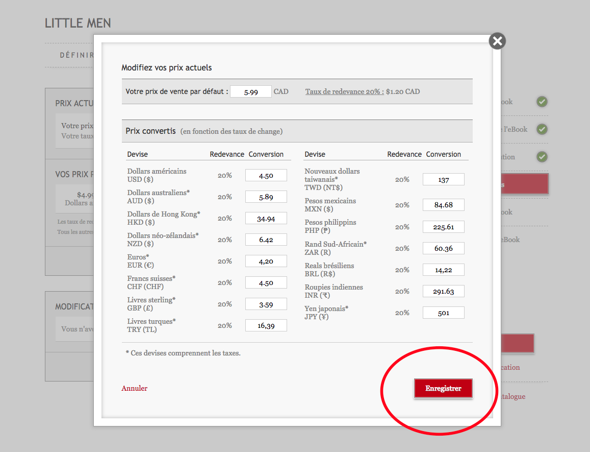Image resolution: width=590 pixels, height=452 pixels.
Task: Click the Turkish lira conversion field
Action: (x=266, y=326)
